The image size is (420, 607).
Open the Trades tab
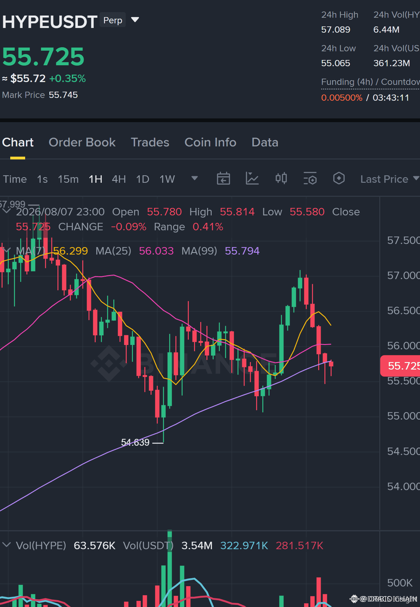150,142
